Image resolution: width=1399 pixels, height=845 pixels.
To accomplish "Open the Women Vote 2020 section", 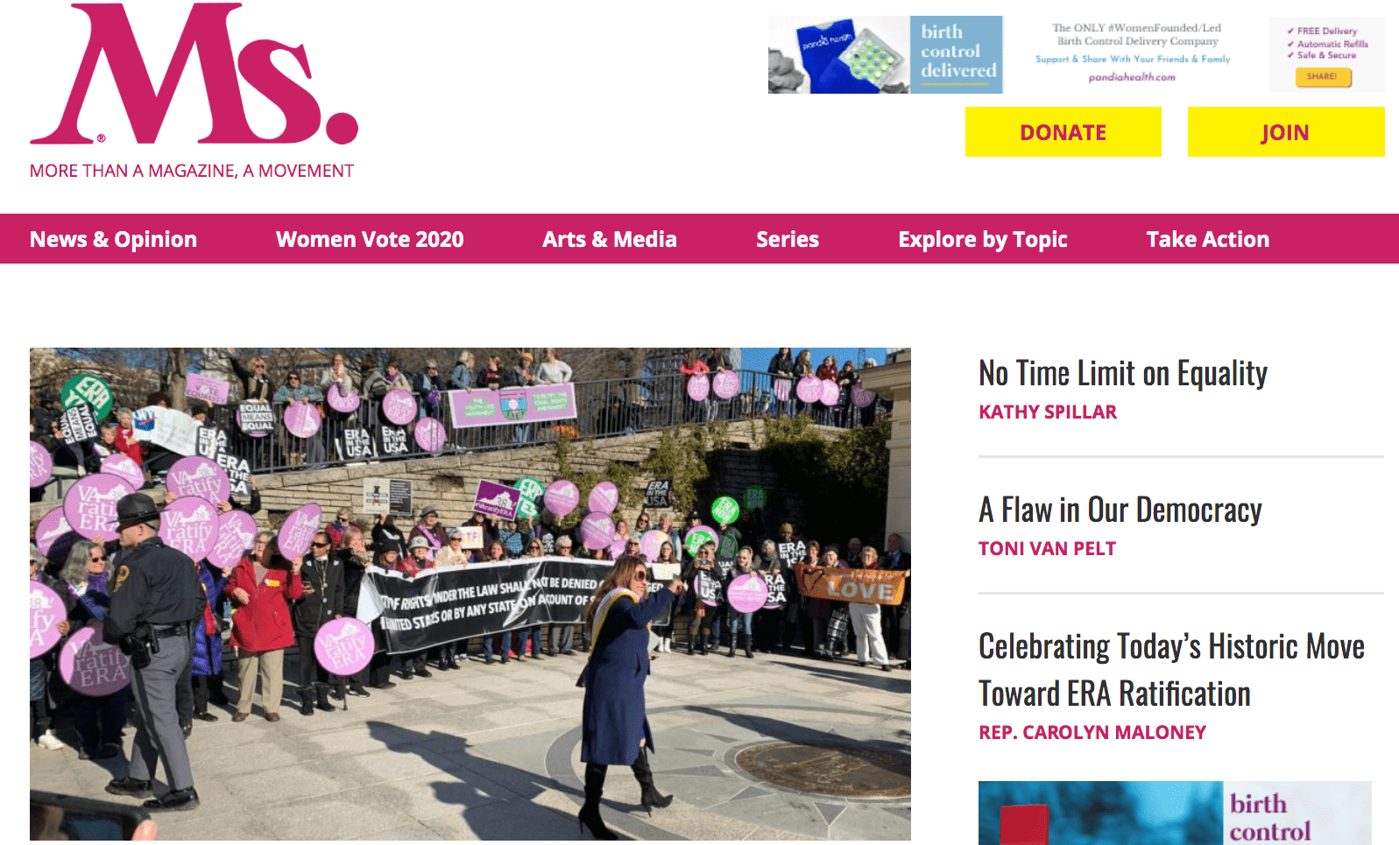I will tap(370, 239).
